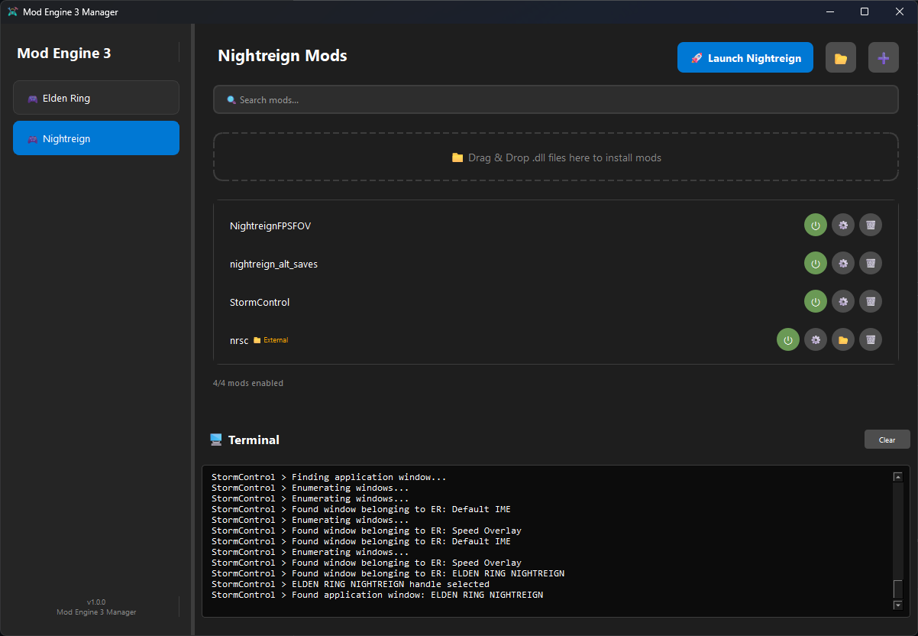Click the v1.0.0 version label
The height and width of the screenshot is (636, 918).
96,602
